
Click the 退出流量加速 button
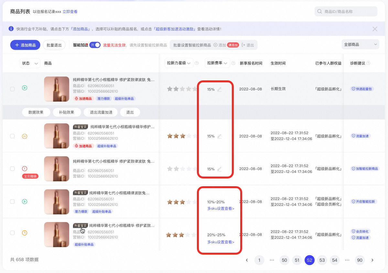[101, 112]
